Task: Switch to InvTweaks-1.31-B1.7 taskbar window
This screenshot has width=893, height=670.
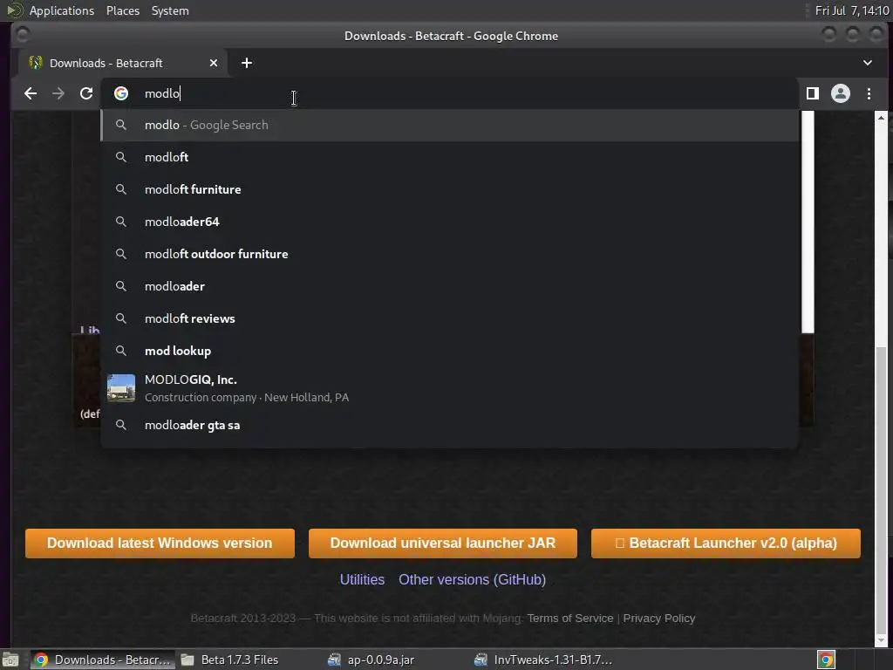Action: 544,660
